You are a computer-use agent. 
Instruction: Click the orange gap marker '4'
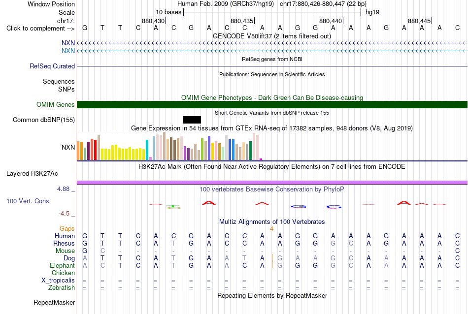[271, 229]
